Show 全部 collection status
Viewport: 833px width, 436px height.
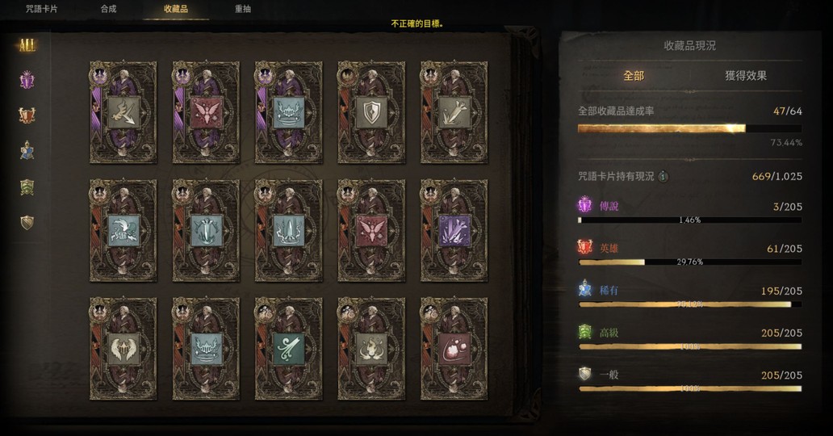pyautogui.click(x=634, y=76)
